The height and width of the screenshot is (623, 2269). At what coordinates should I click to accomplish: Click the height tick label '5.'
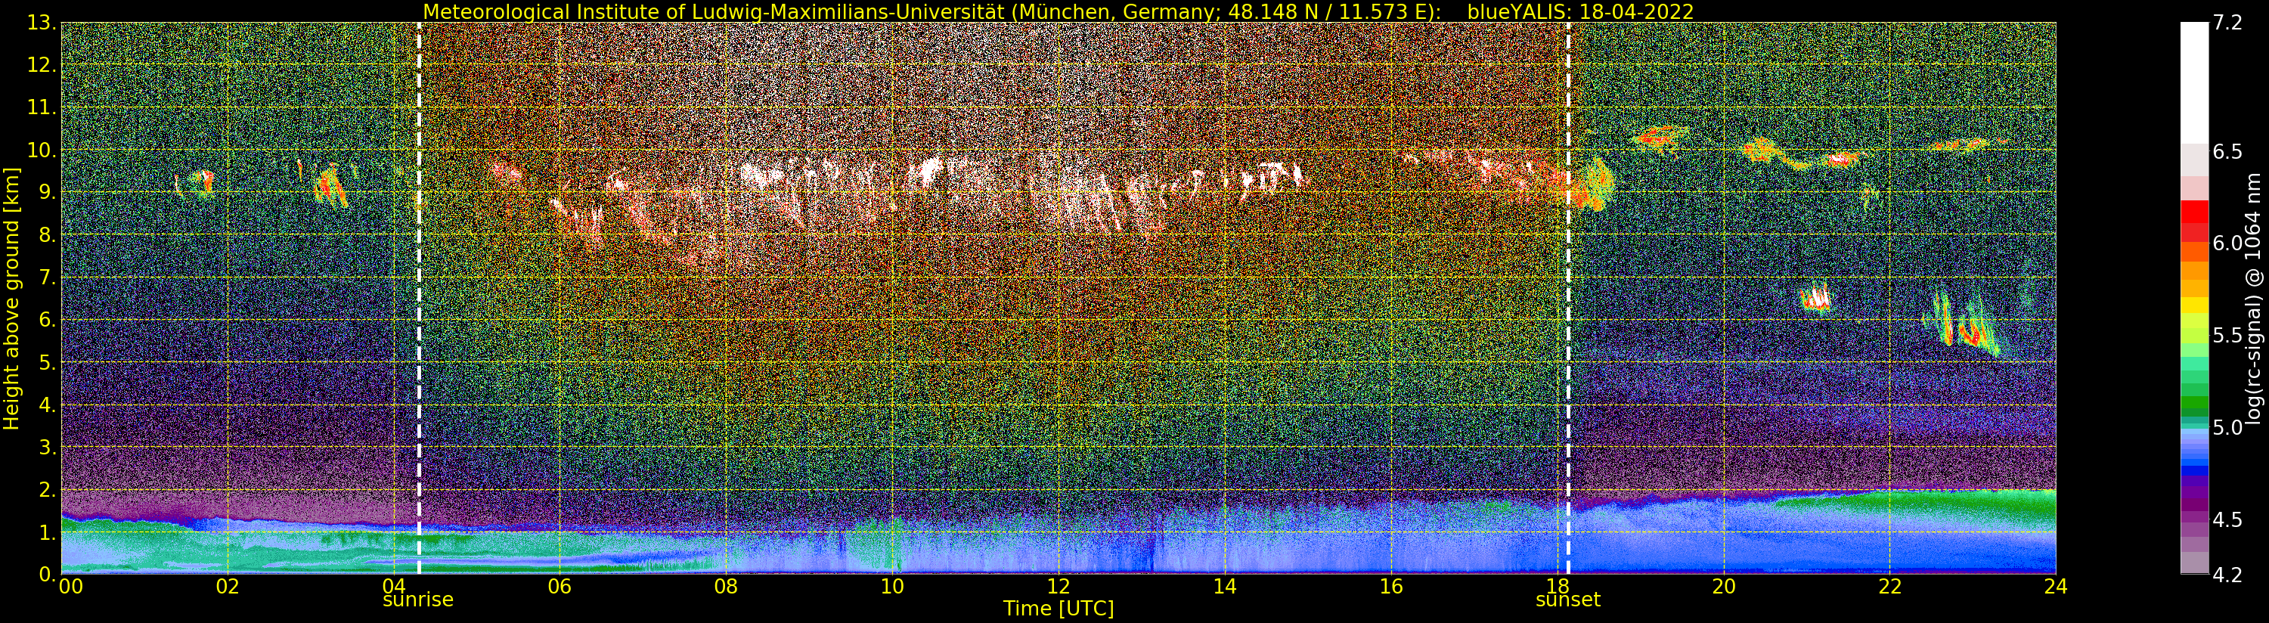(x=48, y=362)
